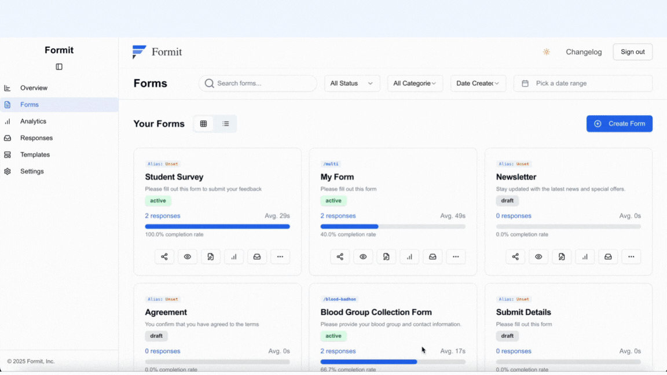
Task: Preview Student Survey with eye icon
Action: [188, 257]
